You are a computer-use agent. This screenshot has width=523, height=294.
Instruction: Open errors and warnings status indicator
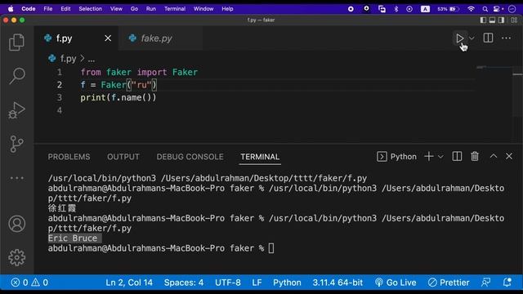tap(29, 283)
